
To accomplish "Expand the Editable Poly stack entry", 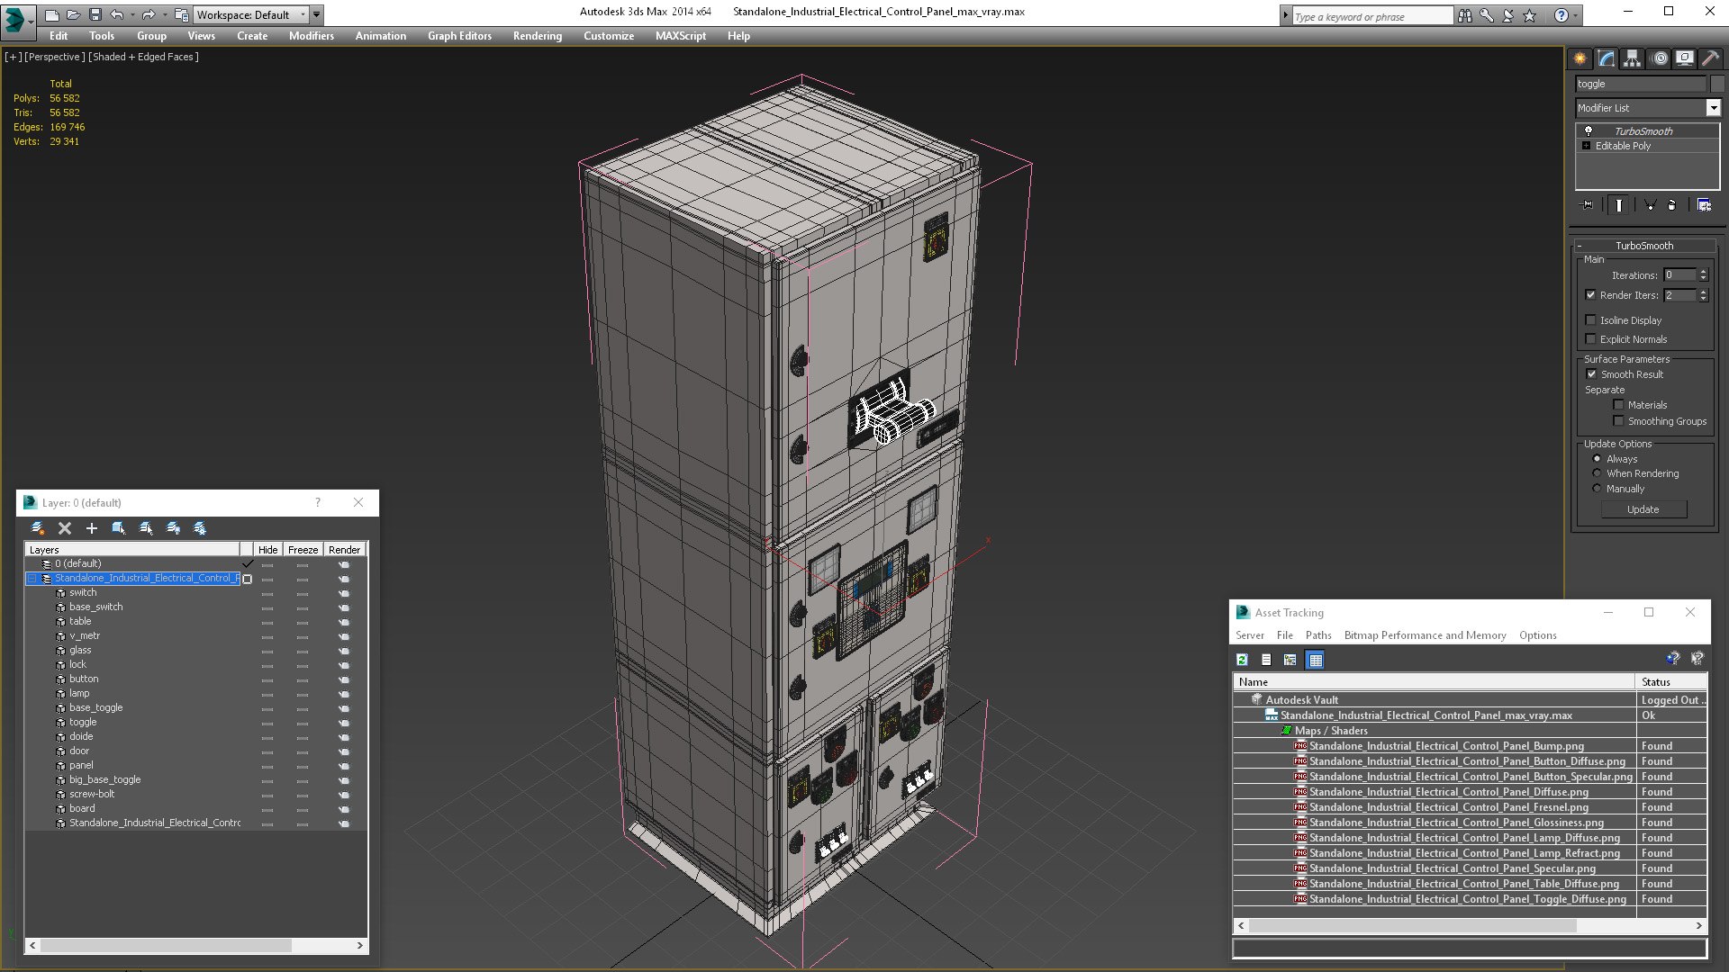I will (1586, 146).
